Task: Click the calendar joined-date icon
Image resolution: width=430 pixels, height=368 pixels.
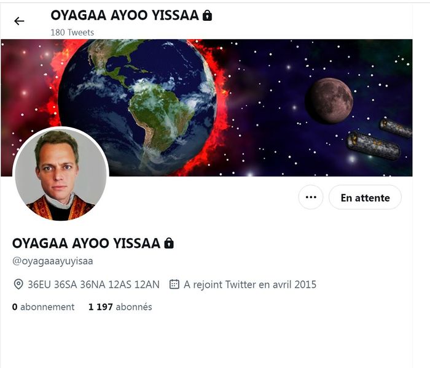Action: [x=174, y=284]
